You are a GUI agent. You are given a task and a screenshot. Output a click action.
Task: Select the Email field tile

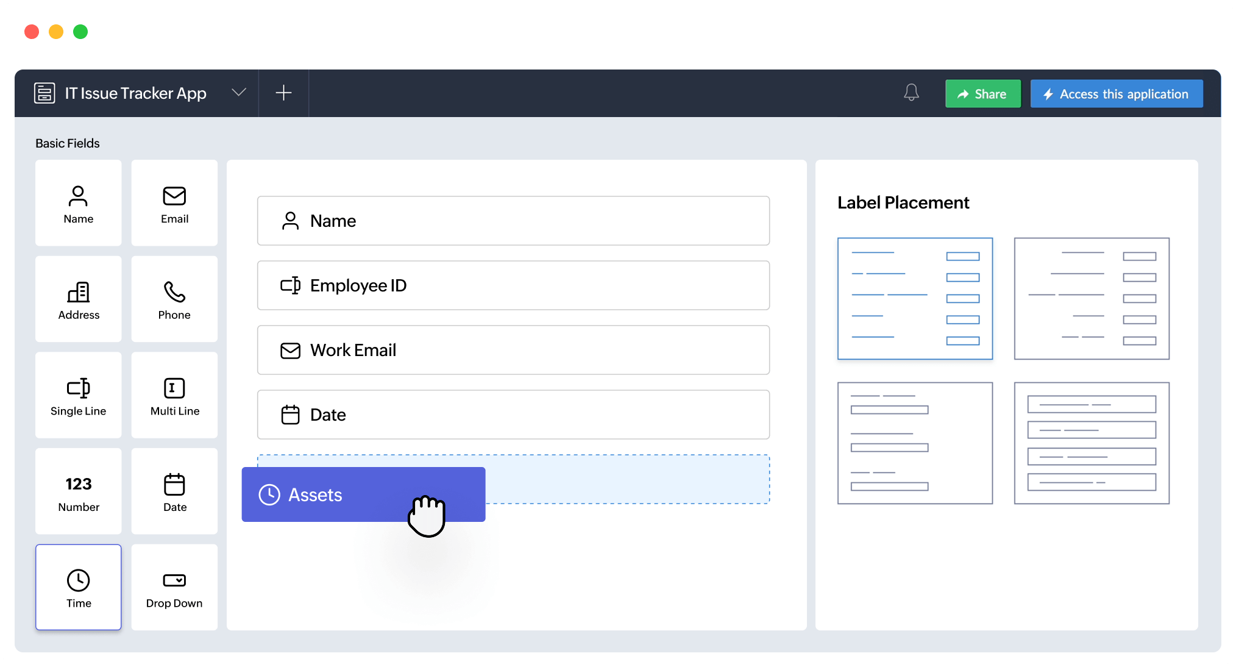tap(174, 203)
